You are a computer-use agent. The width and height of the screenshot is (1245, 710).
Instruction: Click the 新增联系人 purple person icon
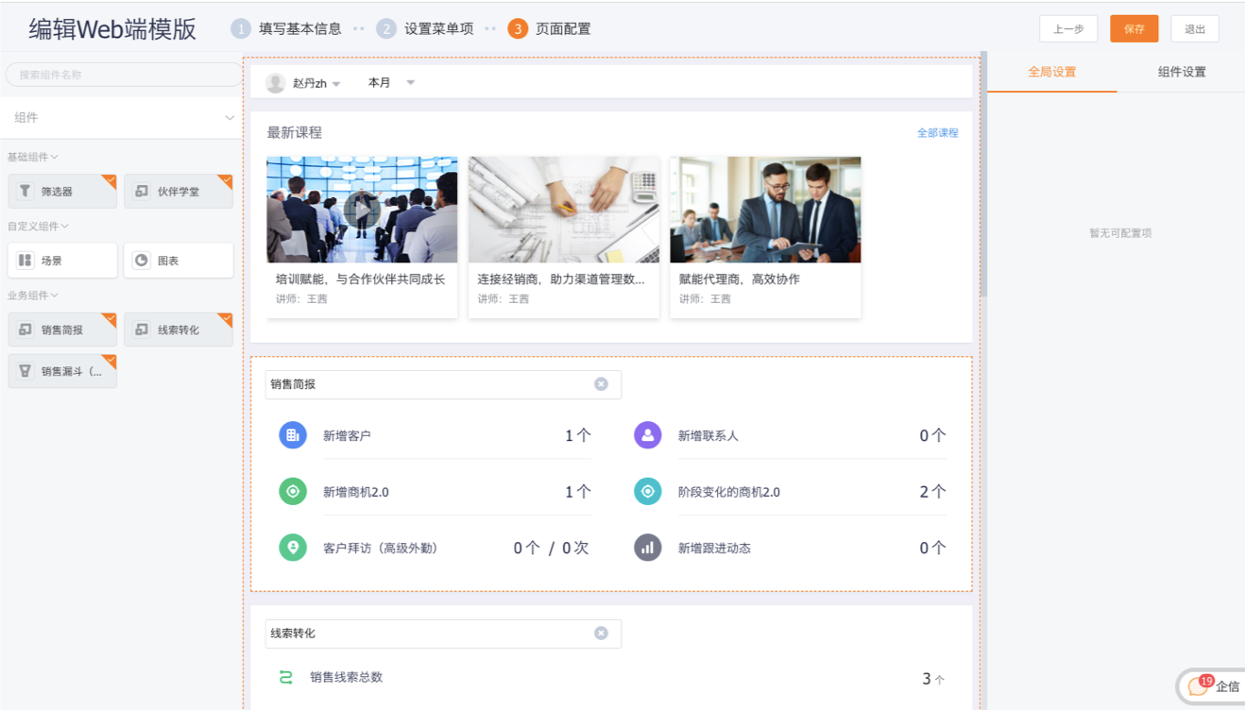pos(648,435)
